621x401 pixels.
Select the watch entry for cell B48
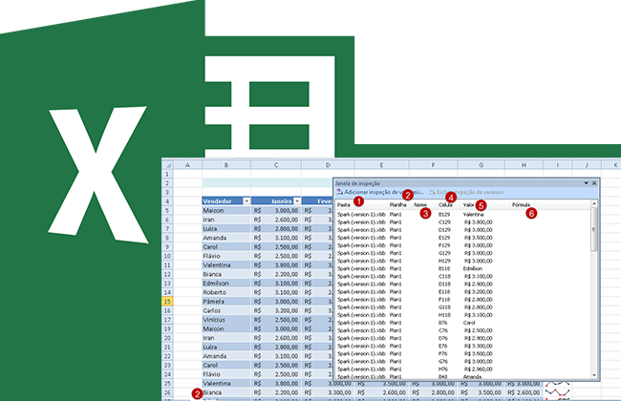(x=462, y=377)
